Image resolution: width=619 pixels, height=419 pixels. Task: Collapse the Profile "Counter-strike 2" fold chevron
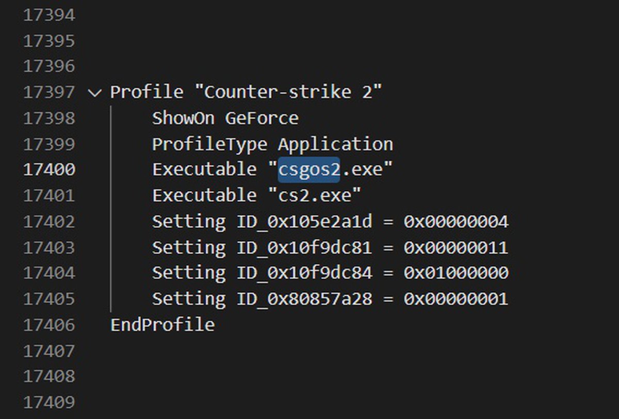coord(94,93)
